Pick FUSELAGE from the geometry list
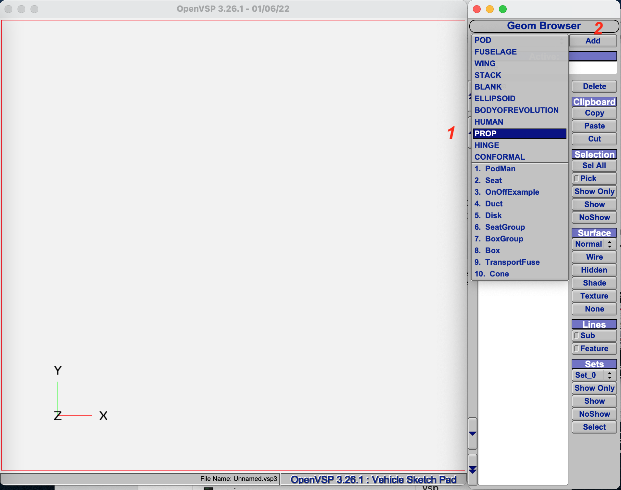Screen dimensions: 621x490 [495, 52]
